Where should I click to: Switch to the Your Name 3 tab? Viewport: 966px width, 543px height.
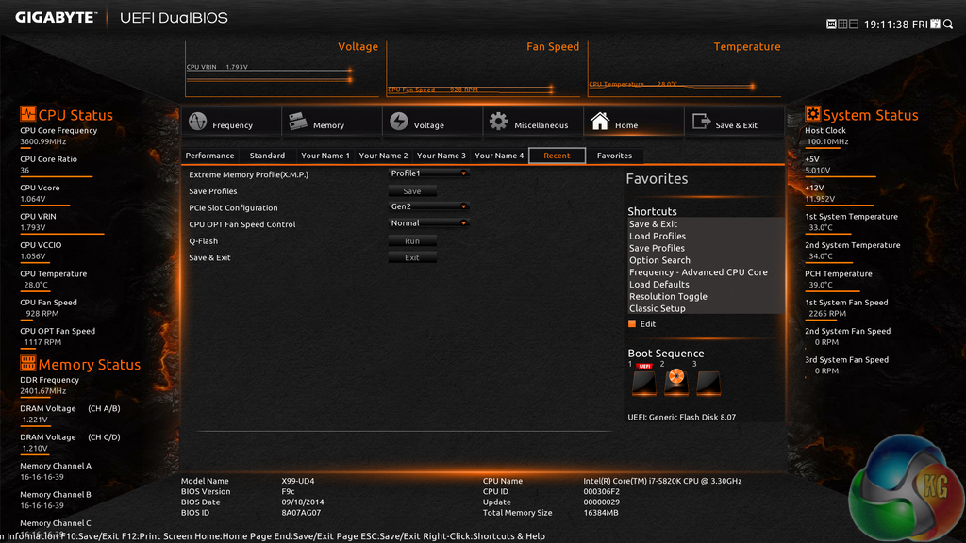pyautogui.click(x=441, y=156)
